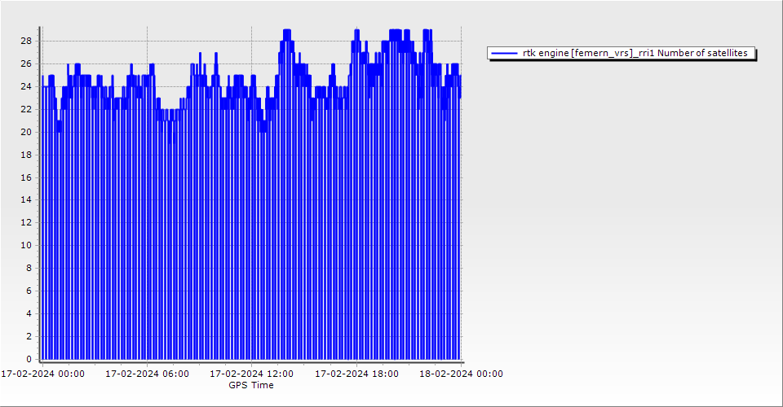Click the '17-02-2024 06:00' x-axis label

(x=147, y=374)
